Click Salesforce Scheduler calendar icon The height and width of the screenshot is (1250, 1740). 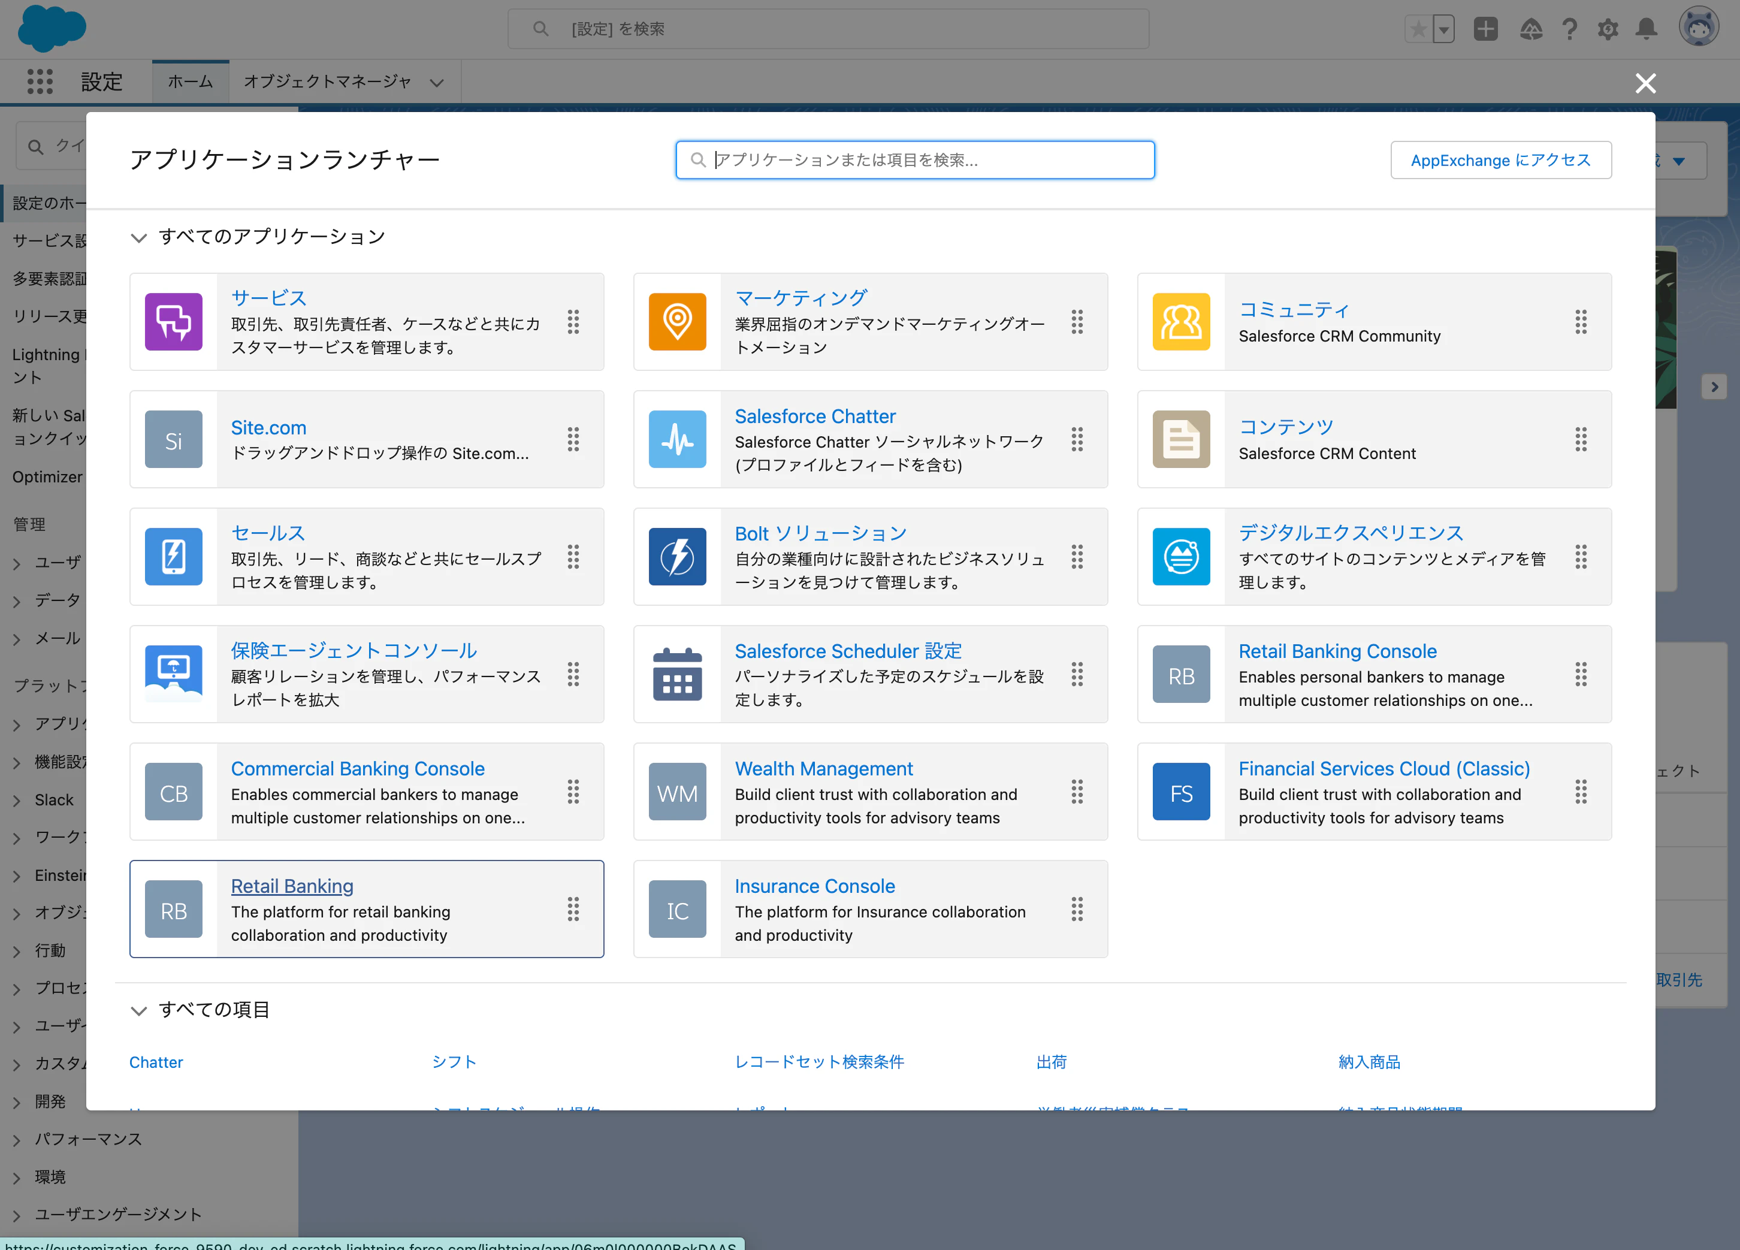(x=678, y=674)
